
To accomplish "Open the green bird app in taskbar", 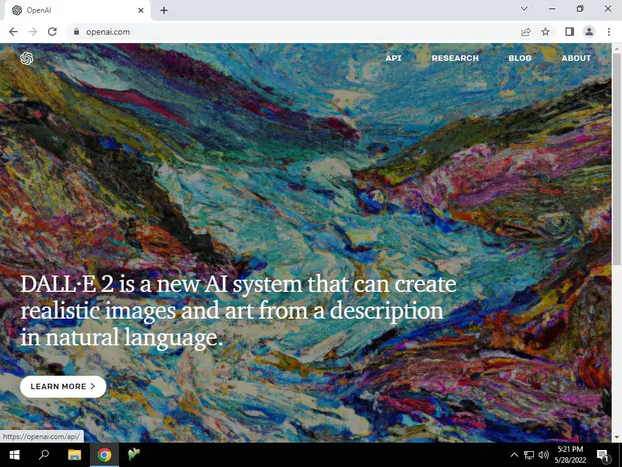I will [134, 454].
